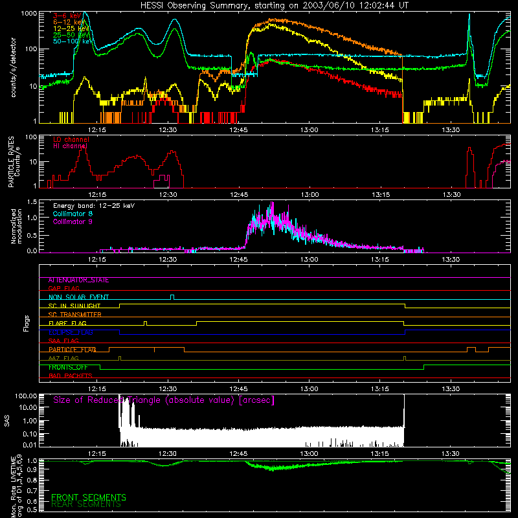Click the REAR SEGMENTS legend label
Viewport: 518px width, 518px height.
[86, 504]
